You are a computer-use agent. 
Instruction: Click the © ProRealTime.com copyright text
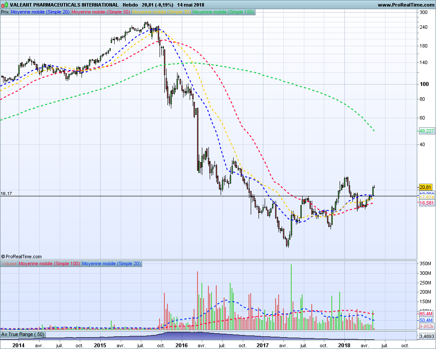[x=21, y=257]
